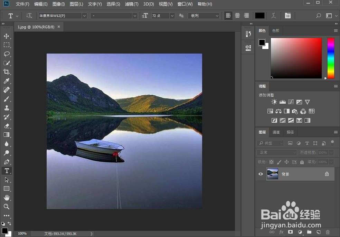Open the extra tools ellipsis menu

point(7,216)
